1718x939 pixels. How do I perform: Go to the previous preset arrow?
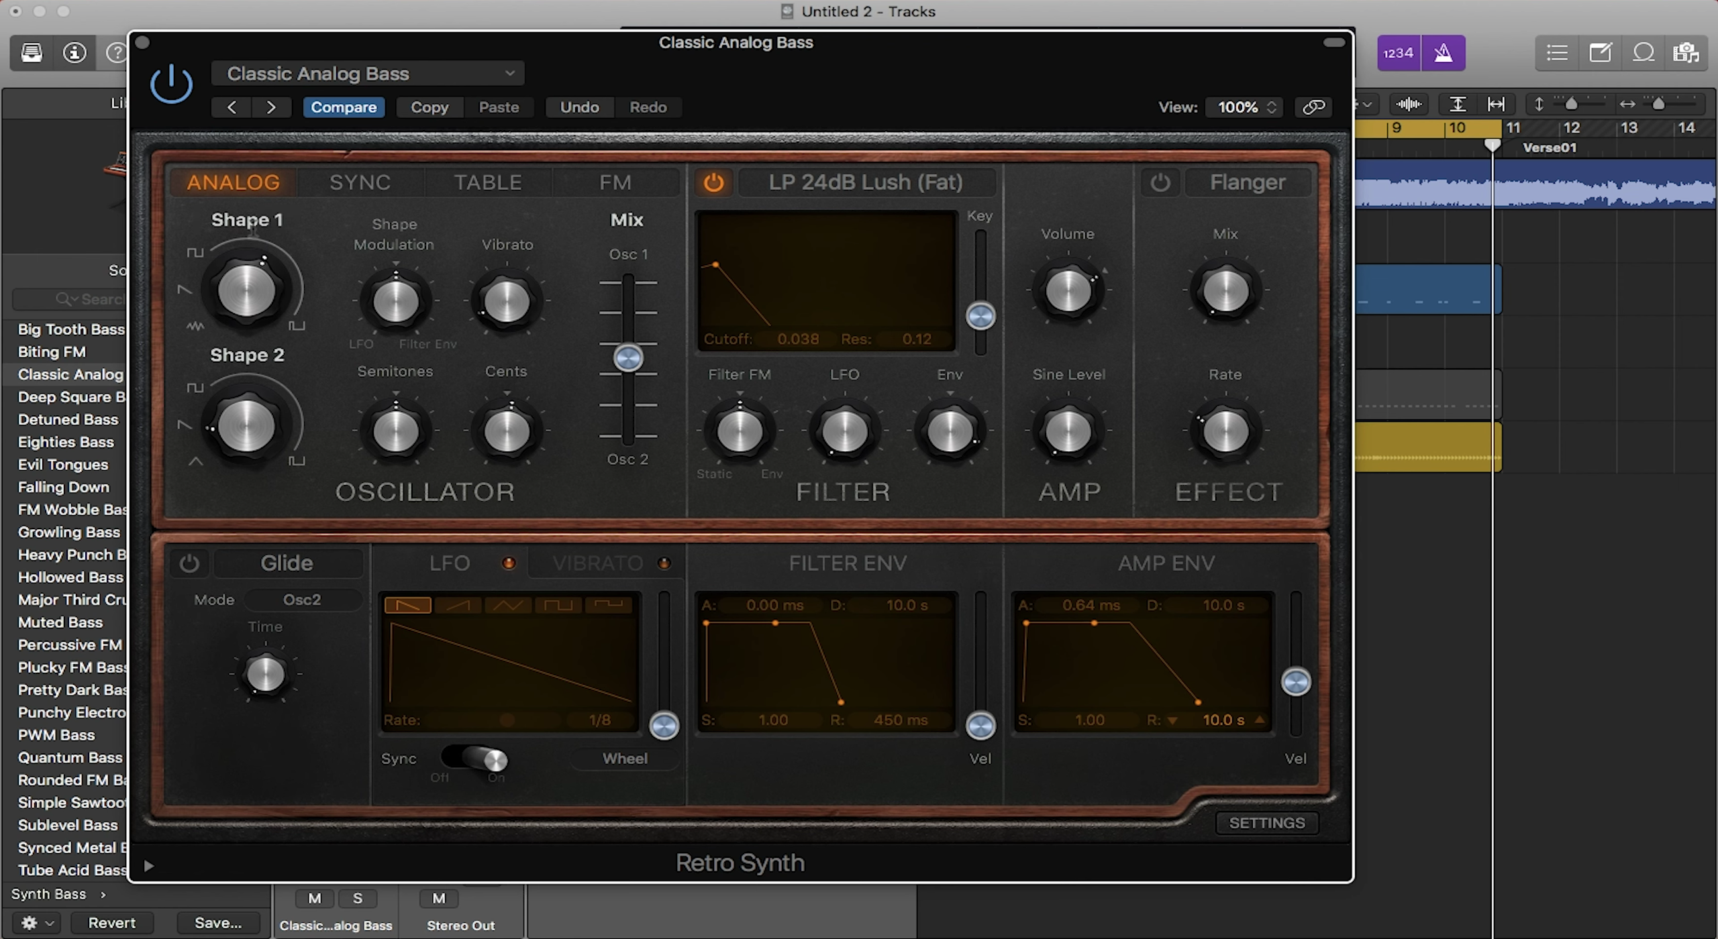click(x=232, y=107)
